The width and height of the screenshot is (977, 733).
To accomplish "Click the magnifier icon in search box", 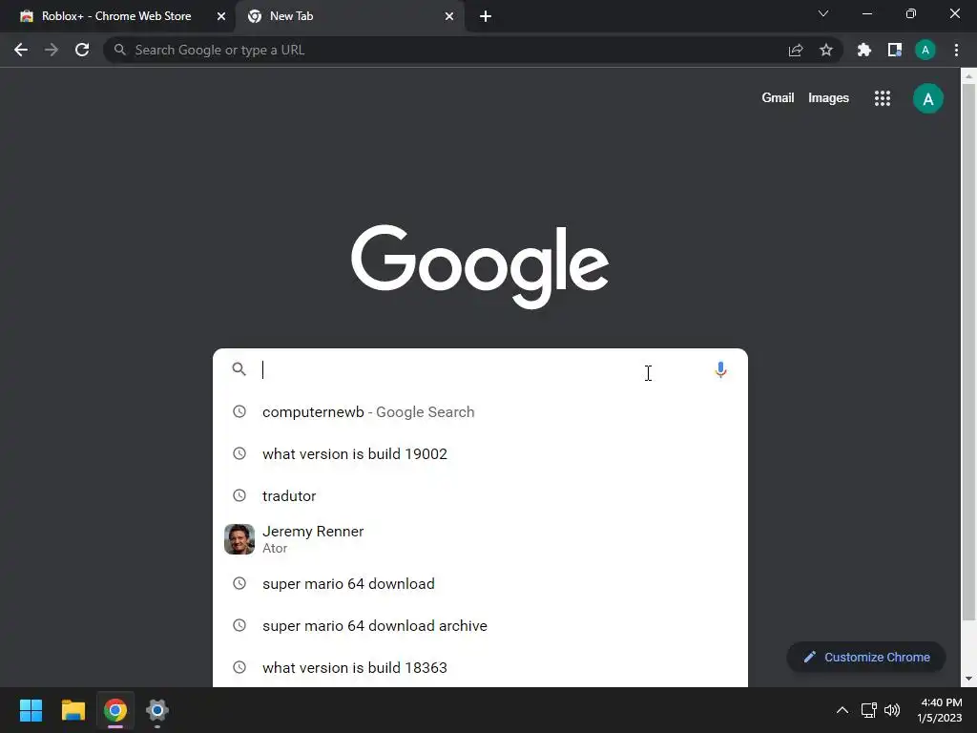I will pos(239,369).
